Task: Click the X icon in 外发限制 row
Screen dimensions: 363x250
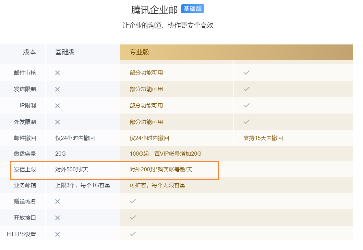Action: tap(58, 122)
